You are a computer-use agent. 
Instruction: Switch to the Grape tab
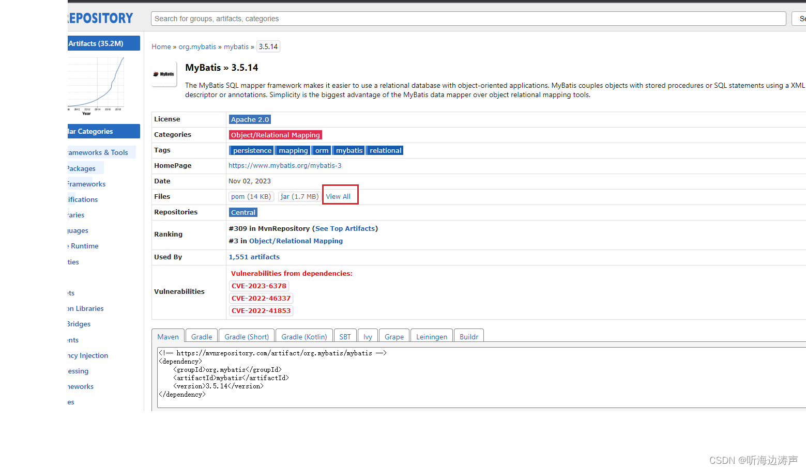click(x=394, y=336)
